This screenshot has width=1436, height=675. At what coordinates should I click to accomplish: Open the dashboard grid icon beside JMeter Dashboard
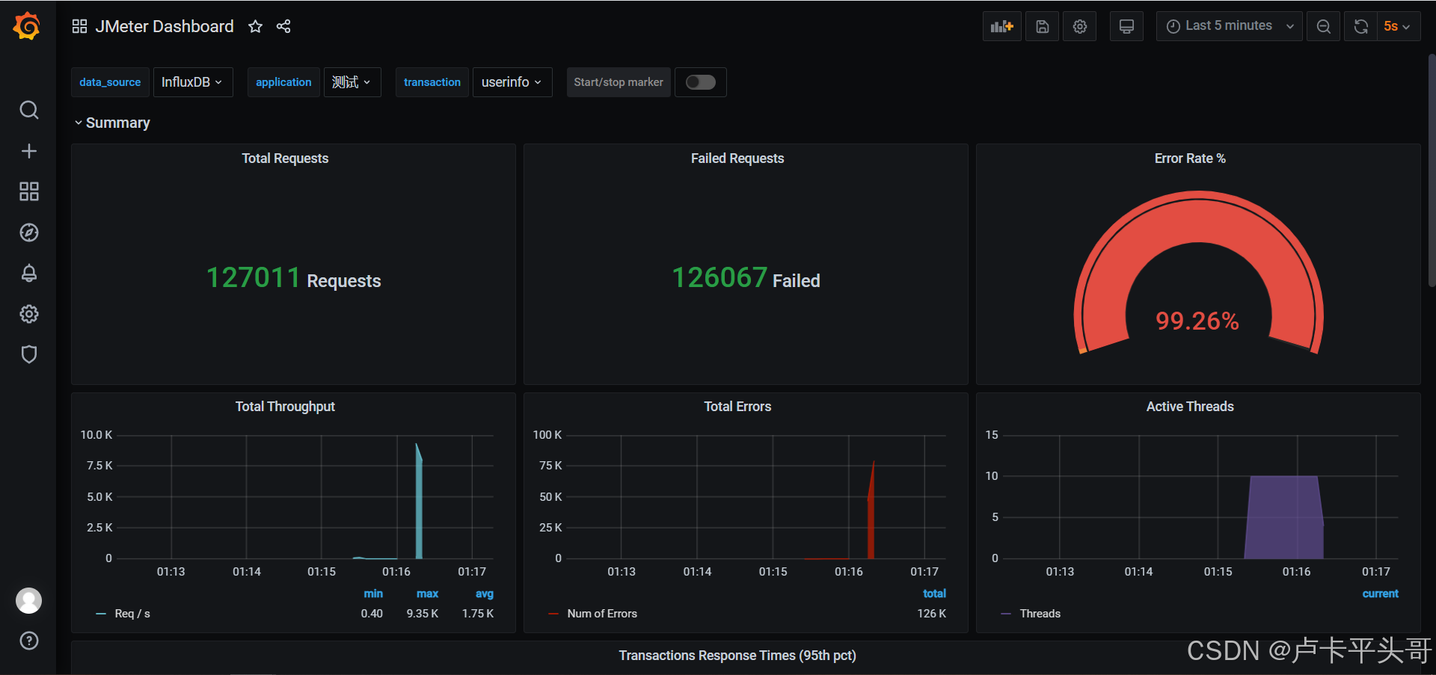[x=79, y=26]
